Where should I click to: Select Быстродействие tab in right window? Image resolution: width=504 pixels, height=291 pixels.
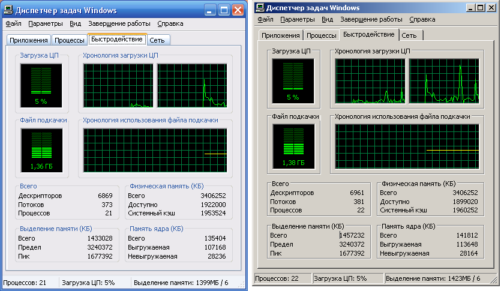coord(369,34)
